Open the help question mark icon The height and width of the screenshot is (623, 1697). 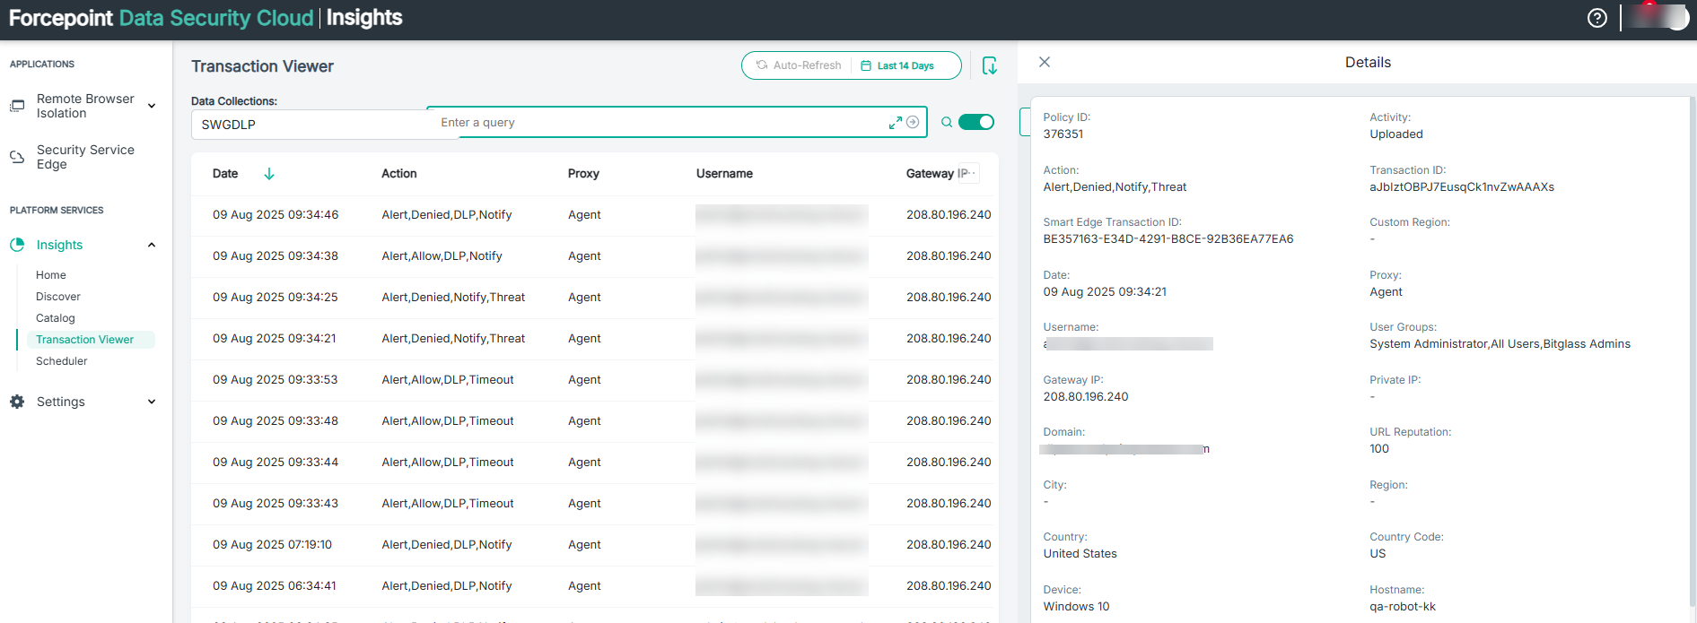tap(1596, 18)
